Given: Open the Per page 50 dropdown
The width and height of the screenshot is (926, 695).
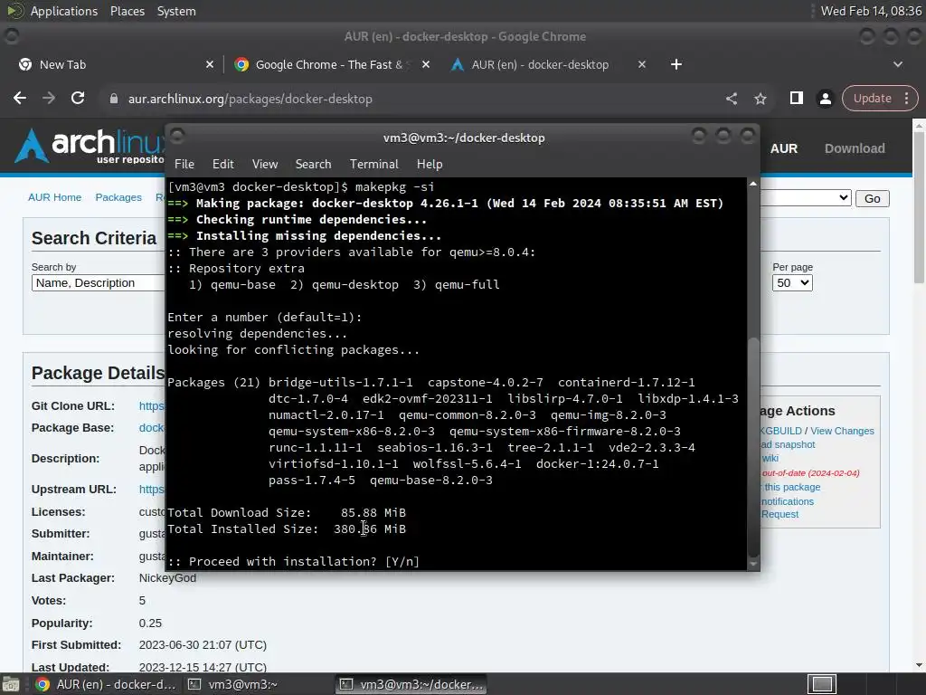Looking at the screenshot, I should [x=792, y=282].
